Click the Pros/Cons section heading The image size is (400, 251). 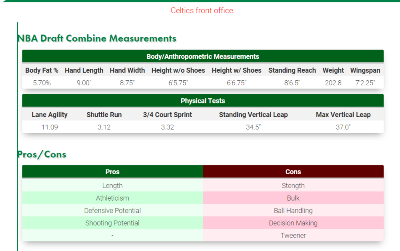(42, 154)
